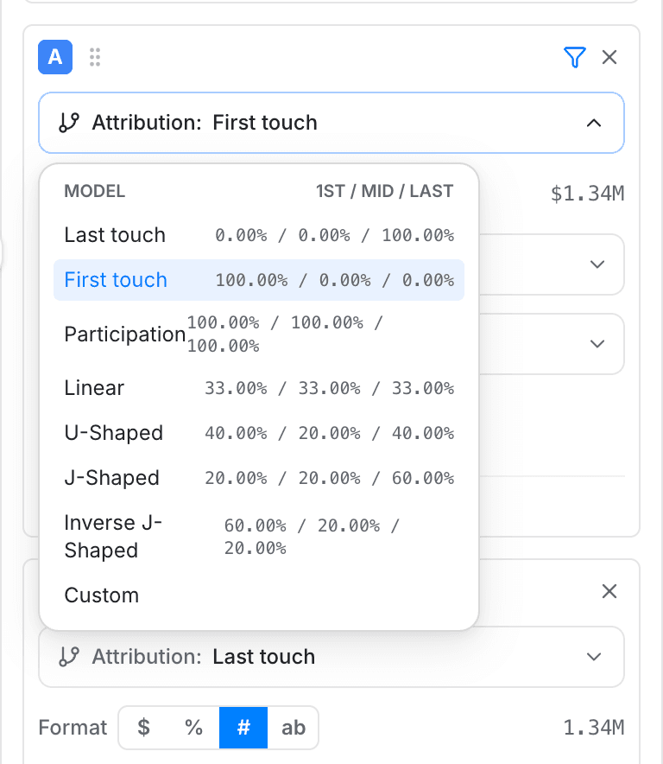Open the filter funnel icon for metric A
Screen dimensions: 663x764
point(574,57)
